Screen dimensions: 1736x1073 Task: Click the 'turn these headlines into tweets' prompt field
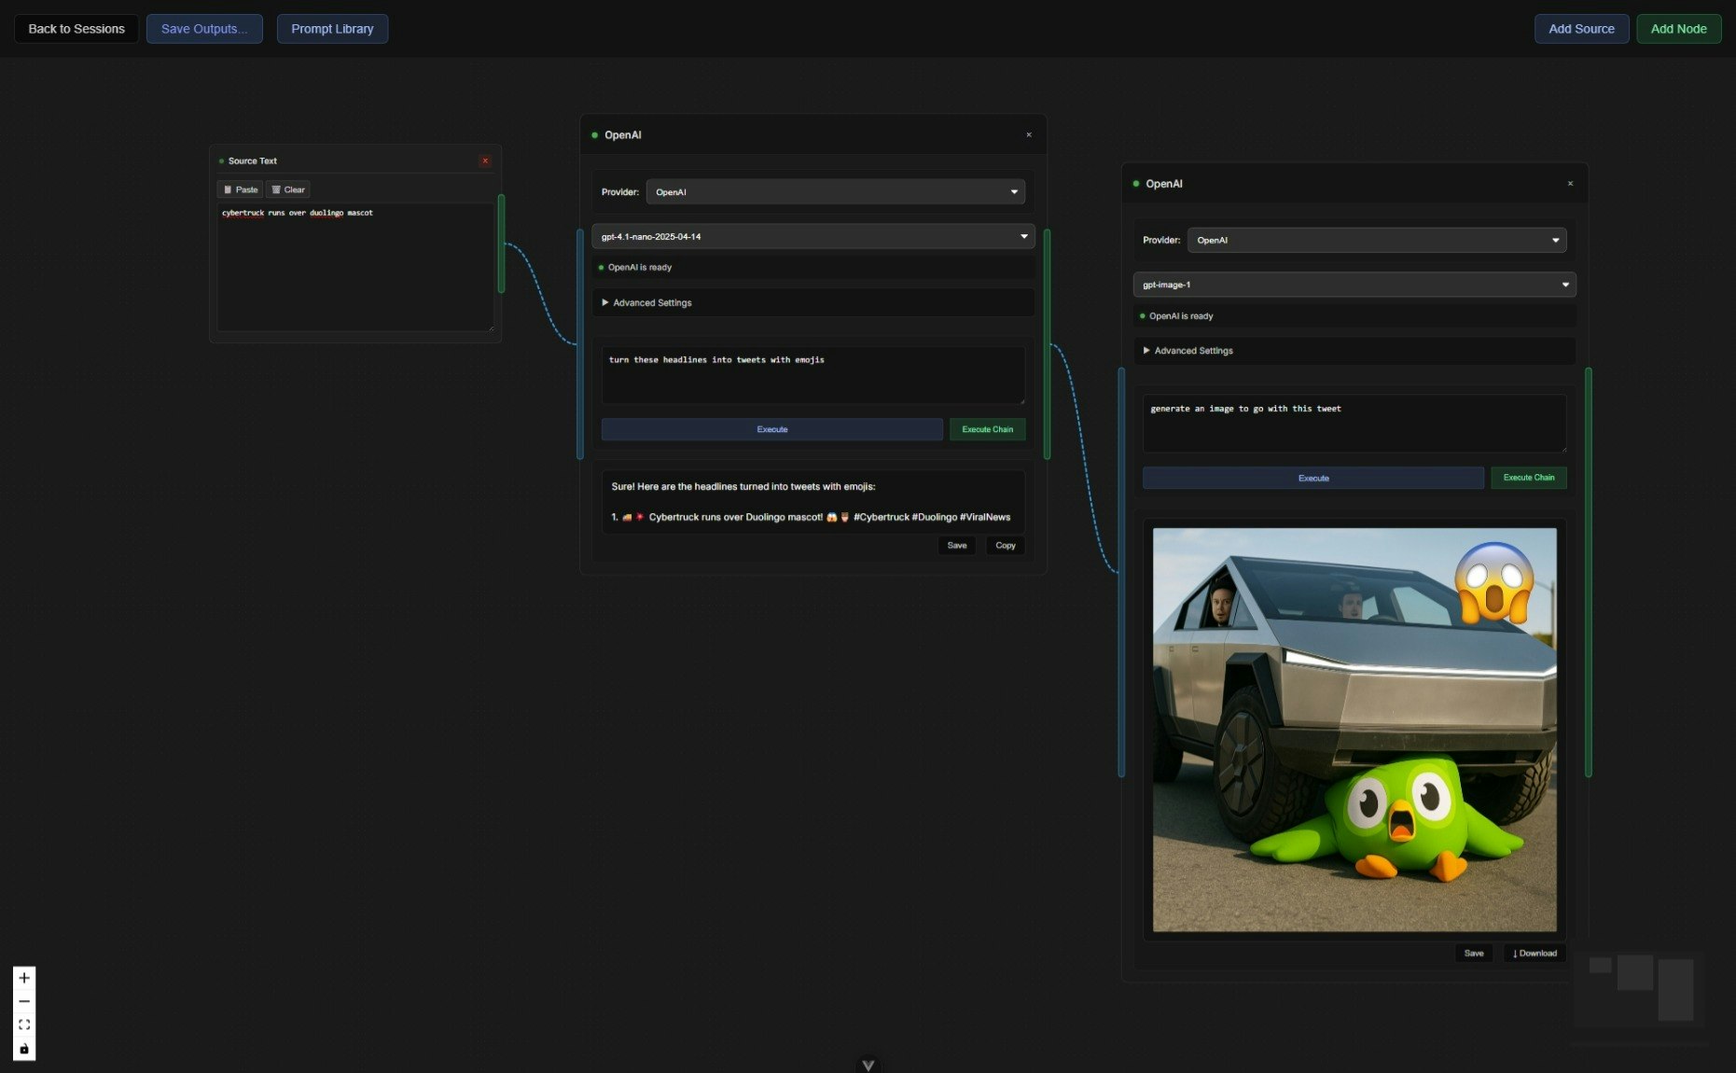(x=813, y=375)
